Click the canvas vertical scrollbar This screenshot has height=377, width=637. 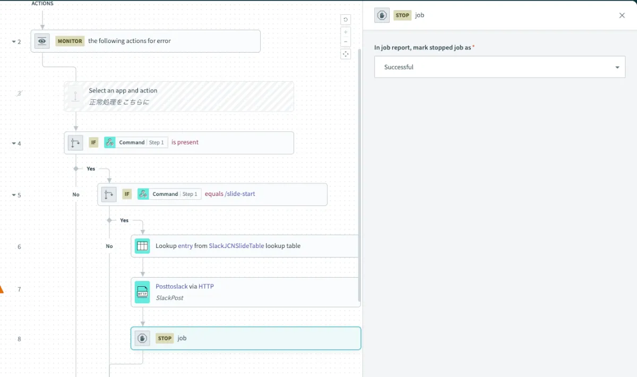(x=359, y=175)
